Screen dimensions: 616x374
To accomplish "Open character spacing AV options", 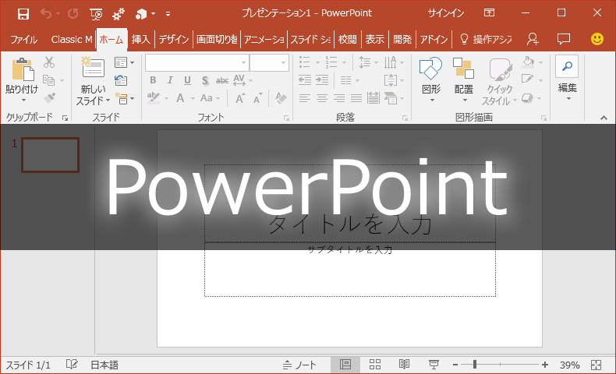I will pyautogui.click(x=242, y=80).
